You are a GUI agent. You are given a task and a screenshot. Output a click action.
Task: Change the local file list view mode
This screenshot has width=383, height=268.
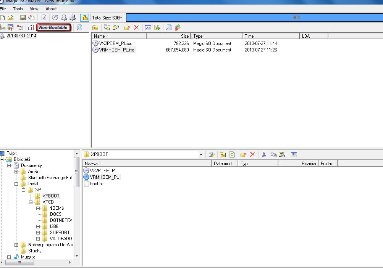pos(294,154)
